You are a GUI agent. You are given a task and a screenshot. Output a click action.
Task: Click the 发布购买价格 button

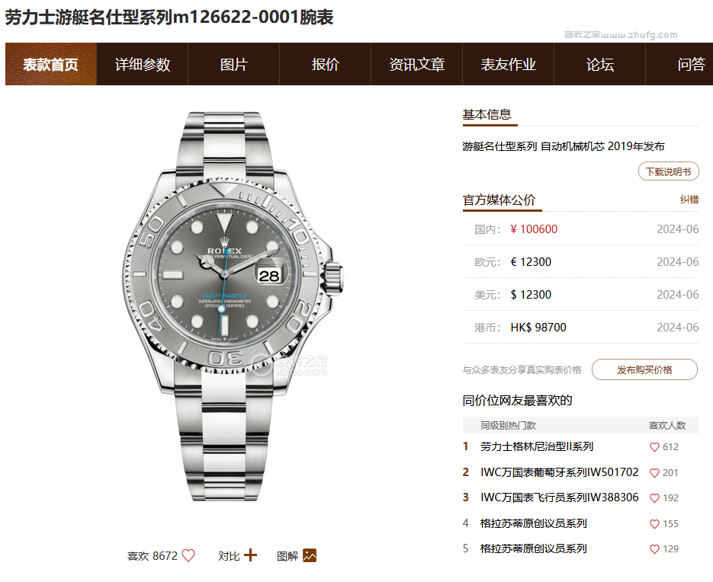(644, 369)
